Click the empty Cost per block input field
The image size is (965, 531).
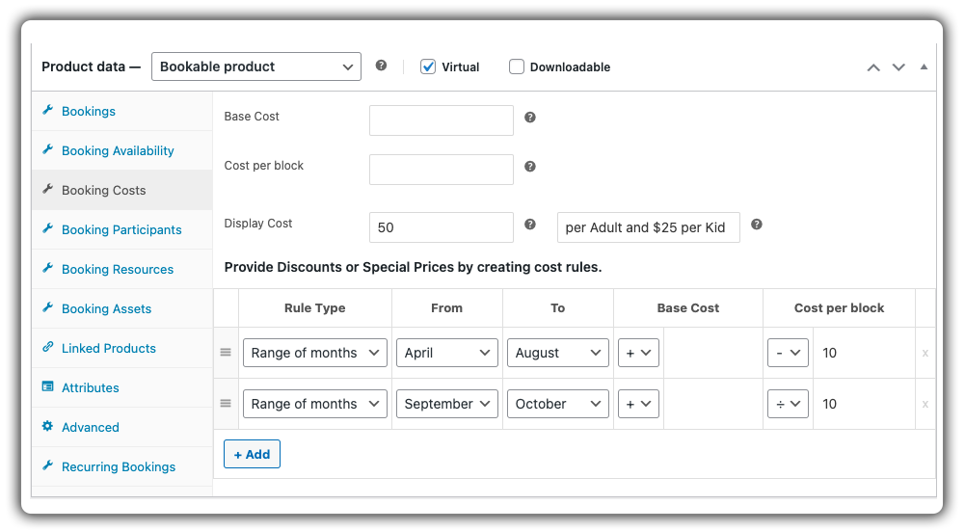point(442,170)
